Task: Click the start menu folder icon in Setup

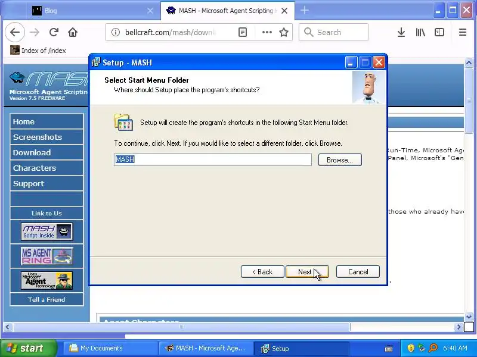Action: point(123,122)
